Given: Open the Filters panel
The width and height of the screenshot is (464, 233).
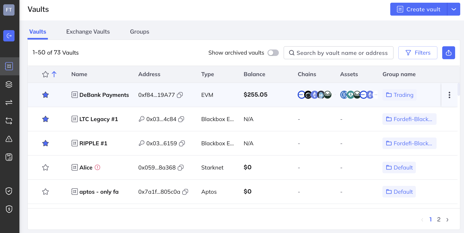Looking at the screenshot, I should (418, 53).
